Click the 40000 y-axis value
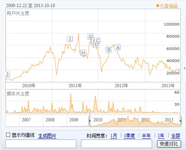The height and width of the screenshot is (150, 186). 173,61
